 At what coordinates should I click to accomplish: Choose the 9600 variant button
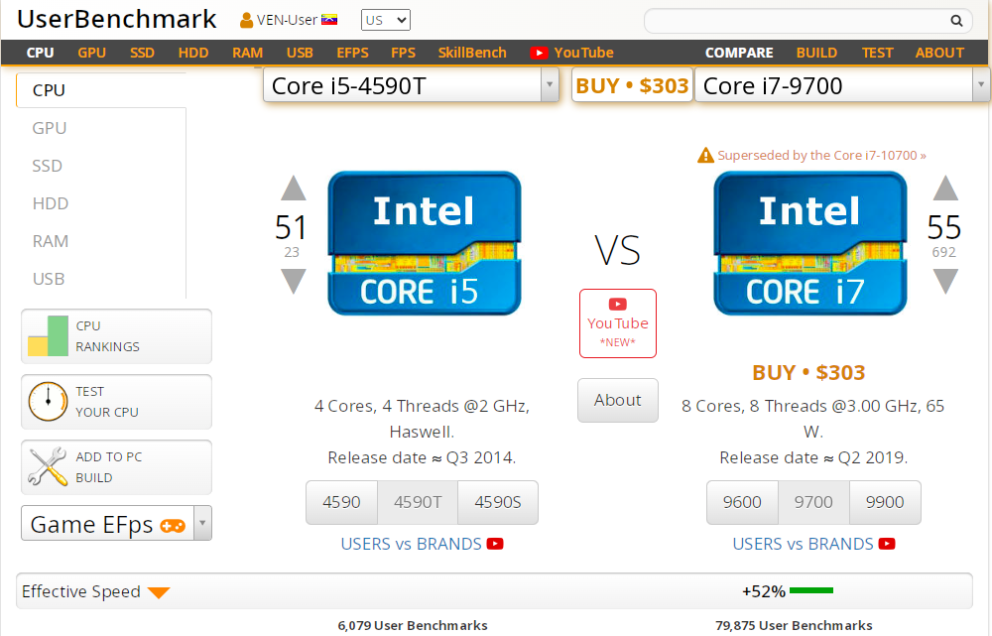coord(742,502)
